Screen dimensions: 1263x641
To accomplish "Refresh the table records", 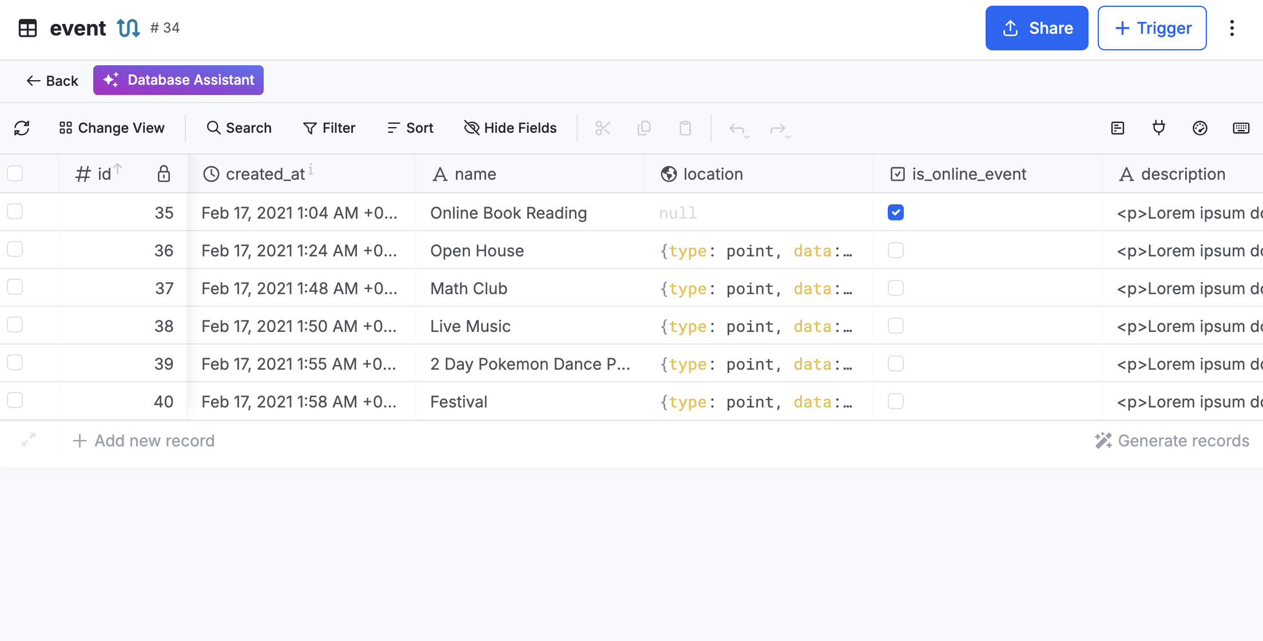I will tap(22, 128).
